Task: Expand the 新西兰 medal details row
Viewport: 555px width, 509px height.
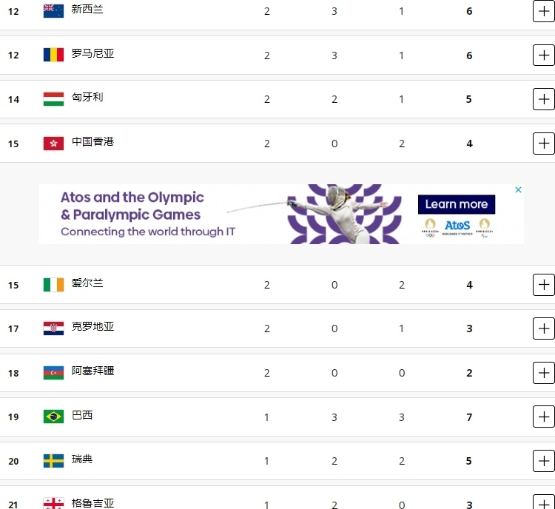Action: click(x=543, y=11)
